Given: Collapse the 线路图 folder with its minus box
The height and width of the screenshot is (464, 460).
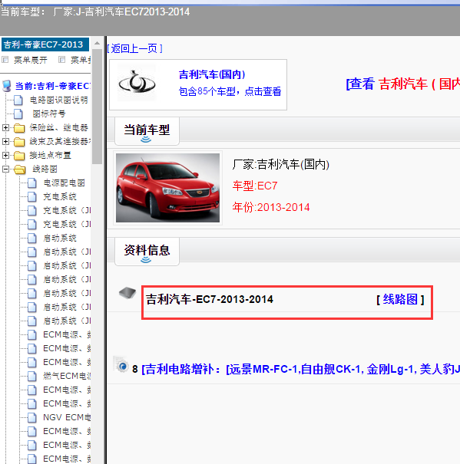Looking at the screenshot, I should (5, 169).
